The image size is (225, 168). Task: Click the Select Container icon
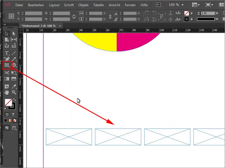click(x=171, y=13)
